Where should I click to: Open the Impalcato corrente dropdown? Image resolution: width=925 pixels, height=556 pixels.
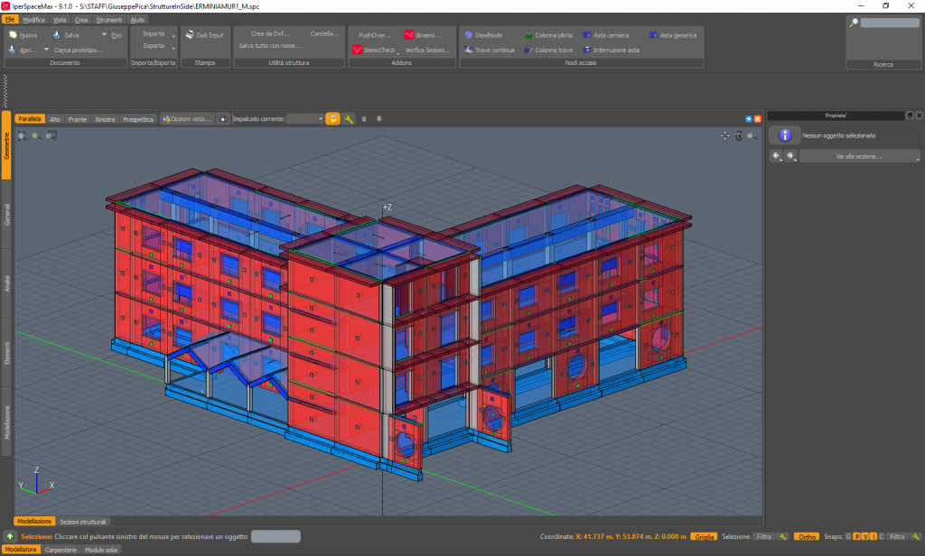[305, 118]
